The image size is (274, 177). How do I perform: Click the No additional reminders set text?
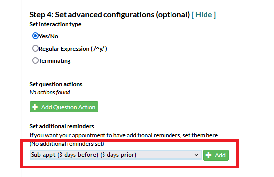pyautogui.click(x=67, y=144)
